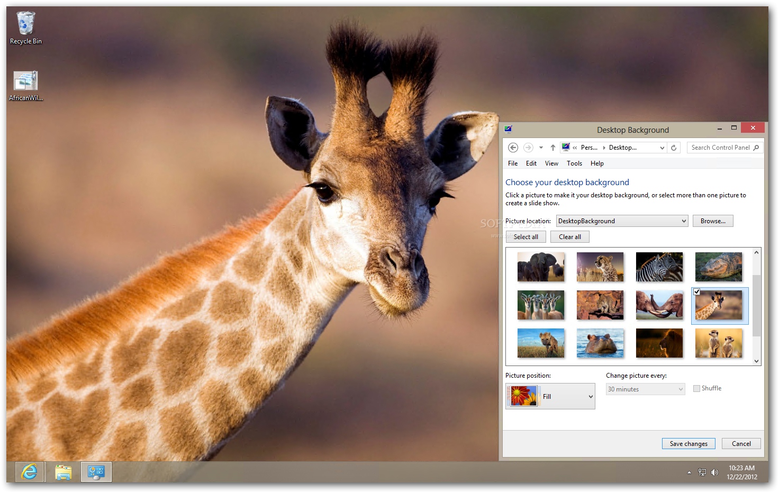Image resolution: width=779 pixels, height=493 pixels.
Task: Expand the breadcrumb arrow after Pers...
Action: 604,148
